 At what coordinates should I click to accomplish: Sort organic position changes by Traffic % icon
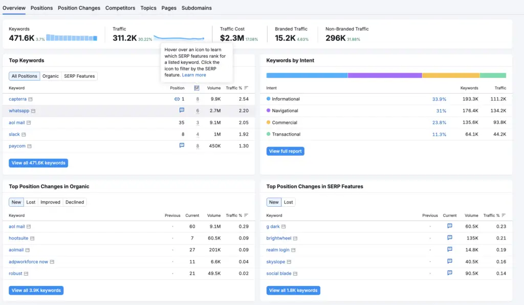pos(246,215)
